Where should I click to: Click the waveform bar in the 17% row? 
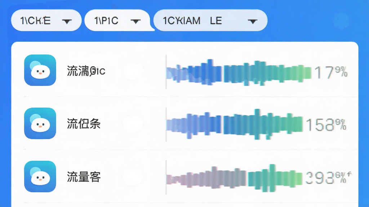coord(239,72)
